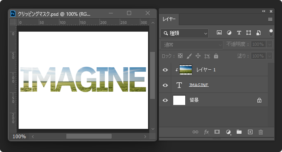The height and width of the screenshot is (152, 282).
Task: Select the レイヤー 1 layer name
Action: [206, 70]
